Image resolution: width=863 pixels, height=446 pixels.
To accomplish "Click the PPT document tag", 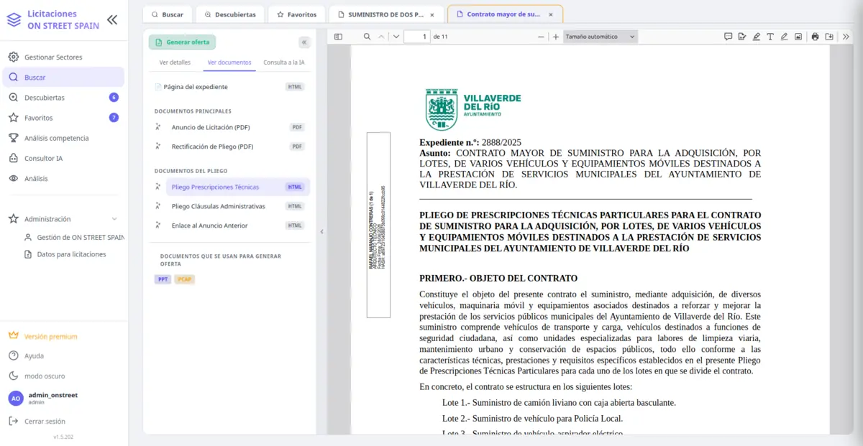I will click(163, 279).
